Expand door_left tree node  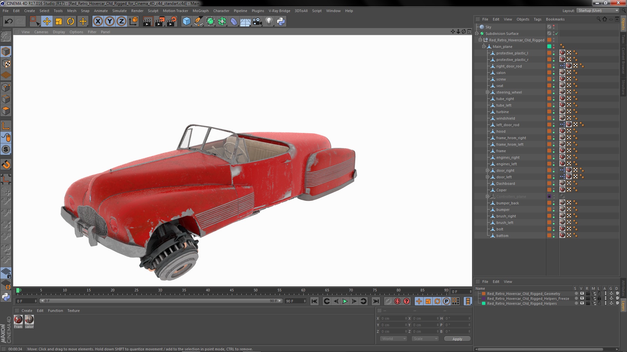click(x=488, y=177)
